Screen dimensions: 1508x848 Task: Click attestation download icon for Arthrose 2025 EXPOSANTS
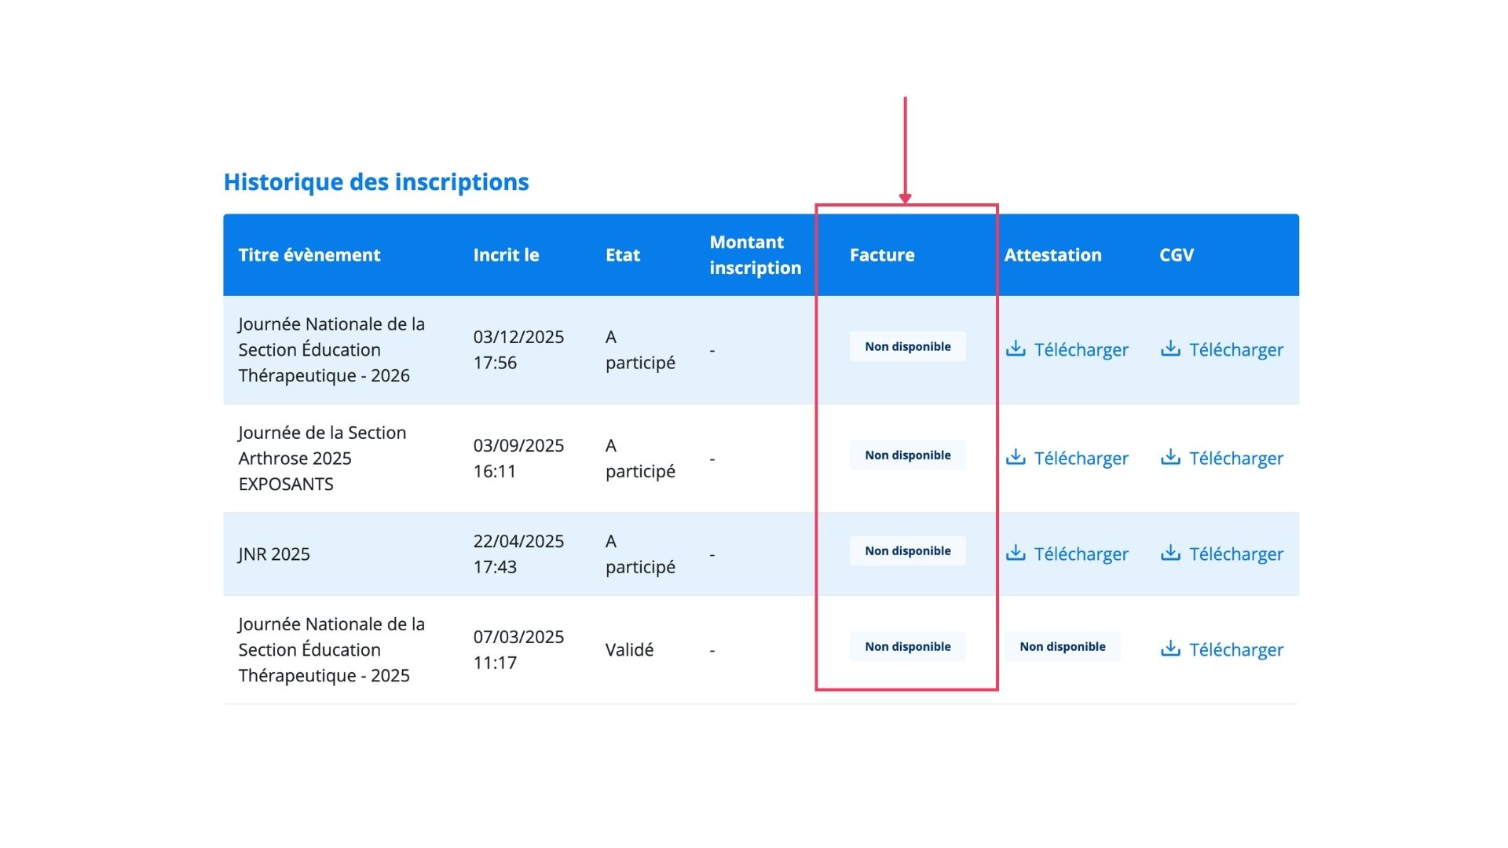(x=1016, y=457)
